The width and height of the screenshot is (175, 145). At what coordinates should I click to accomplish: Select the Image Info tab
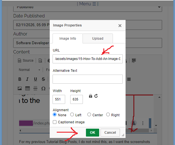[x=68, y=39]
